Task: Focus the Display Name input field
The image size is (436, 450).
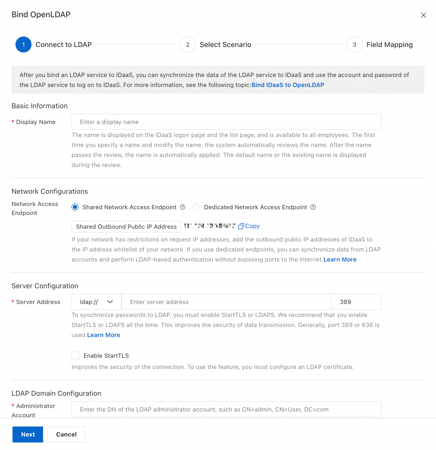Action: (x=226, y=122)
